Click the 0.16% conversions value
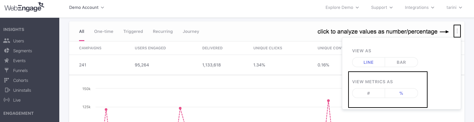 pyautogui.click(x=323, y=65)
